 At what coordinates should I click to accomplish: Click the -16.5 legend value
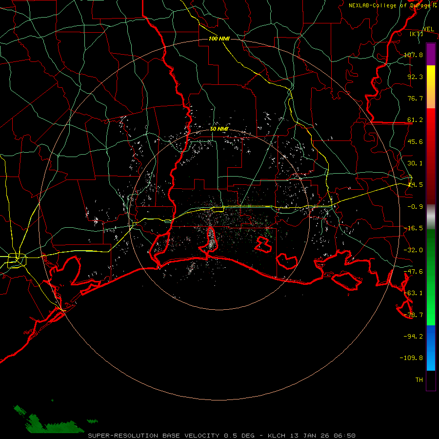[413, 228]
